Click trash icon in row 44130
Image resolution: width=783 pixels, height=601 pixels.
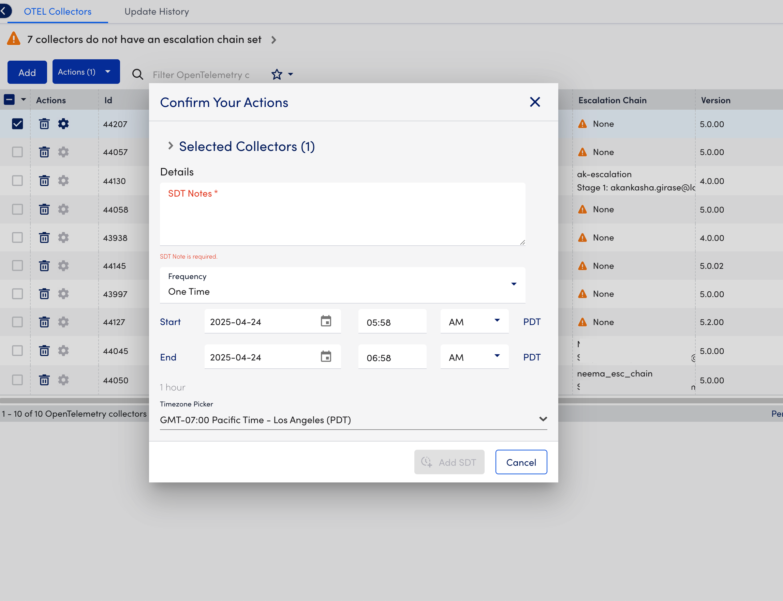click(44, 181)
